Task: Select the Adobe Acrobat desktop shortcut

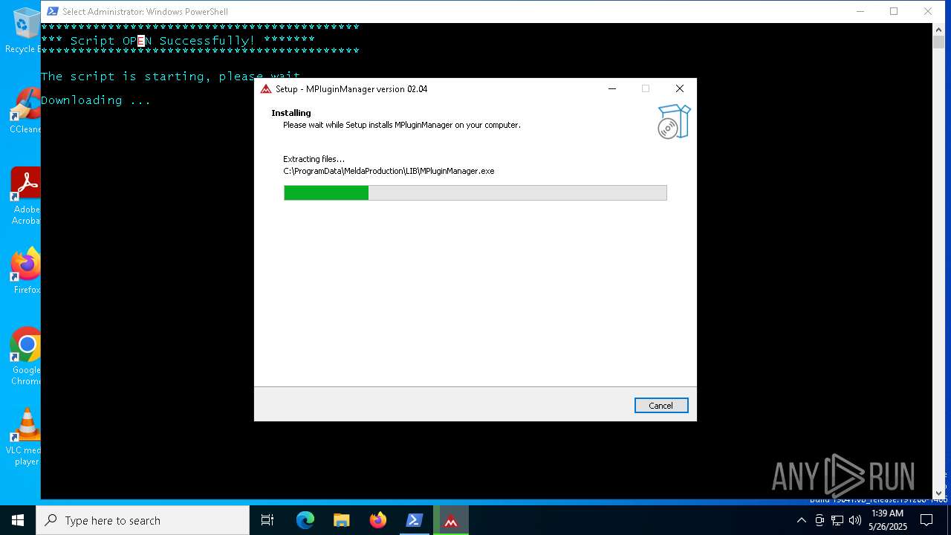Action: click(25, 196)
